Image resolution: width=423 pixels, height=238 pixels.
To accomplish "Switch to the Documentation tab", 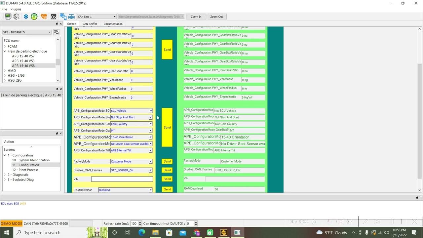I will coord(113,24).
